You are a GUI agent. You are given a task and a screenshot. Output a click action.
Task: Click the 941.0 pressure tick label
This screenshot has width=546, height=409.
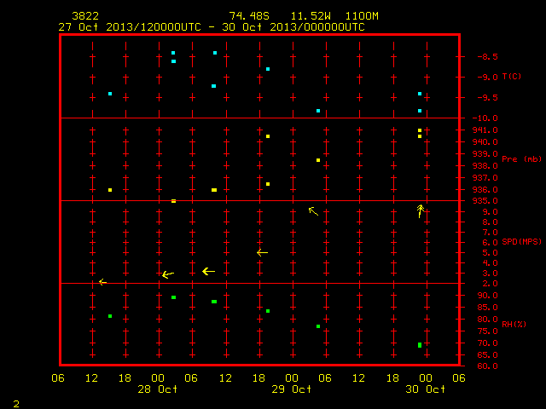click(485, 130)
